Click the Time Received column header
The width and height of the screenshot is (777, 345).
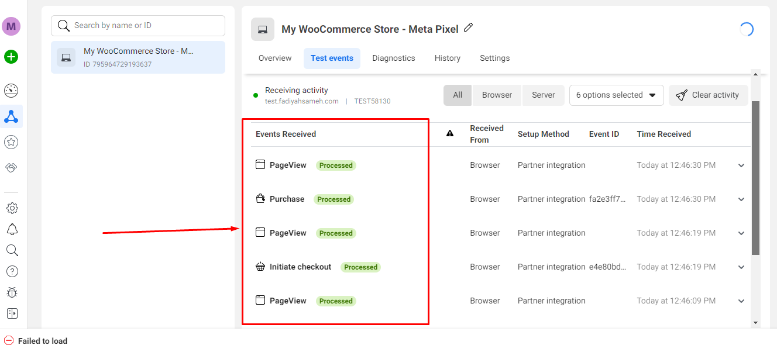tap(664, 134)
